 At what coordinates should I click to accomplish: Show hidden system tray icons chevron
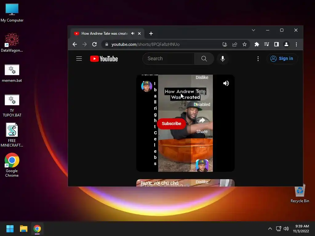[270, 229]
